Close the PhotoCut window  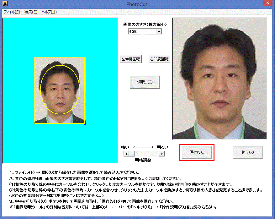pos(268,3)
